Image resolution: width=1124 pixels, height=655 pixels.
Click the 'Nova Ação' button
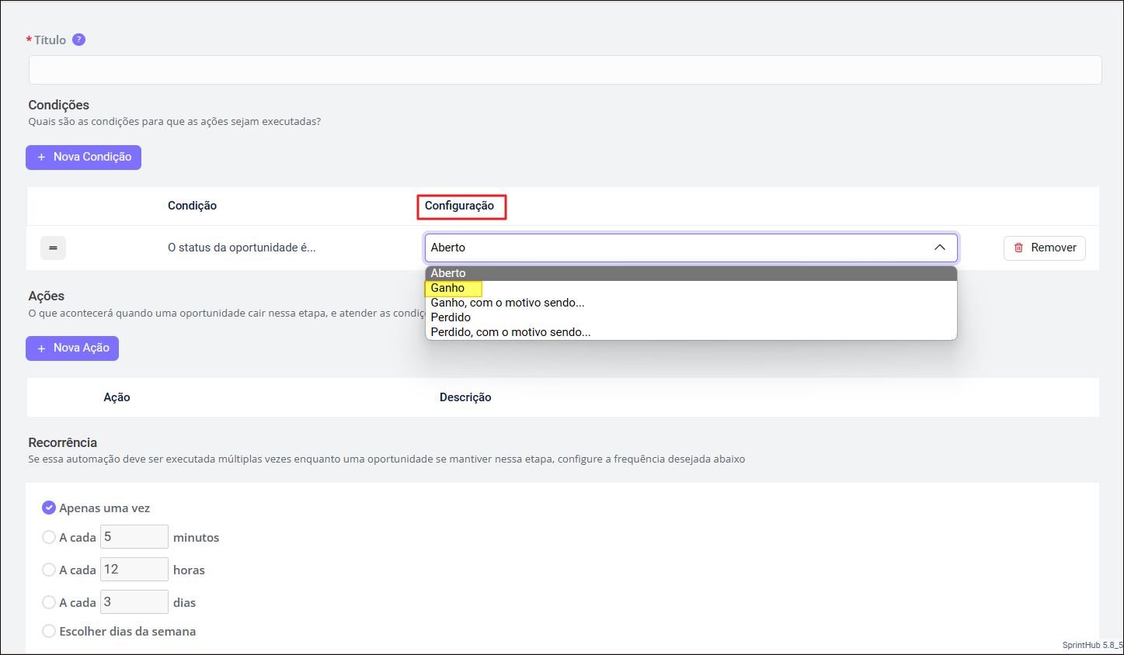tap(72, 348)
